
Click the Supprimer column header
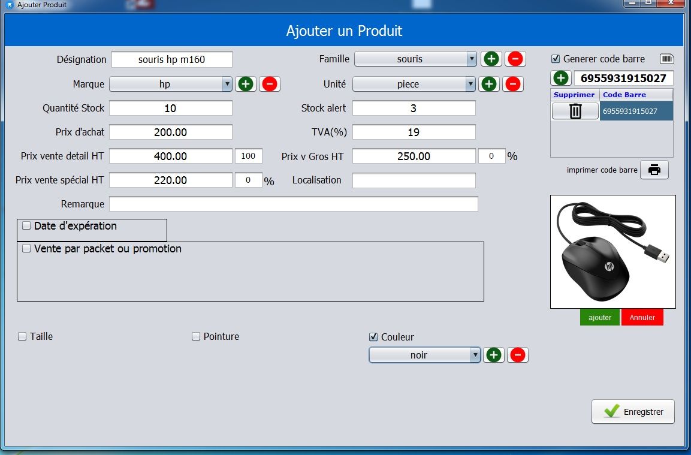pyautogui.click(x=574, y=95)
